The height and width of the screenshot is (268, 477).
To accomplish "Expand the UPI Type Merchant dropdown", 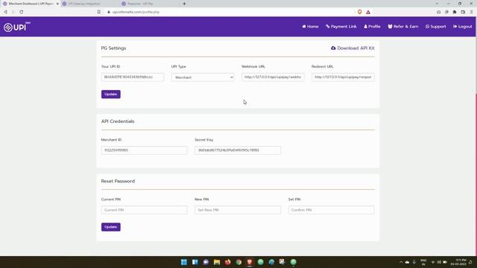I will coord(203,77).
